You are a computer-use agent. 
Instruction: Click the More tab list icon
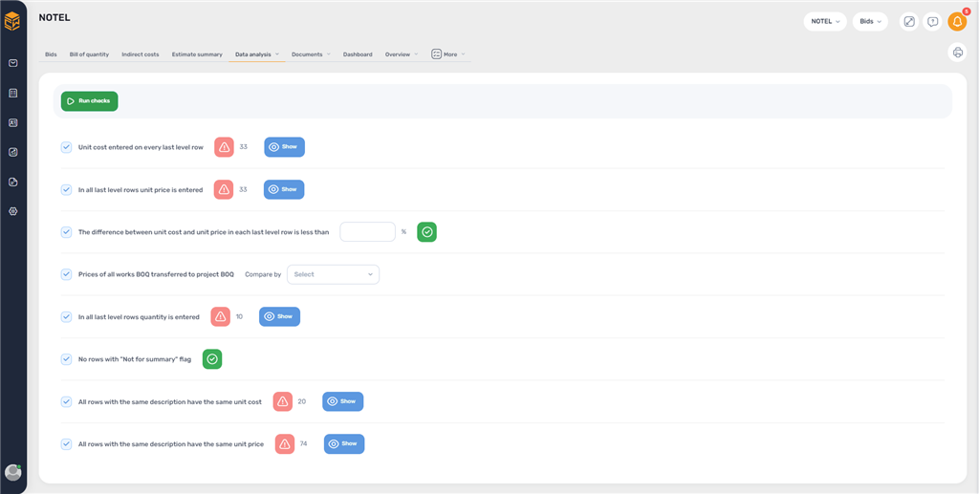436,54
